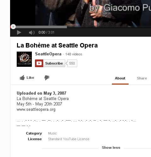Open the 550 subscriber count bubble
151x157 pixels.
[x=72, y=63]
